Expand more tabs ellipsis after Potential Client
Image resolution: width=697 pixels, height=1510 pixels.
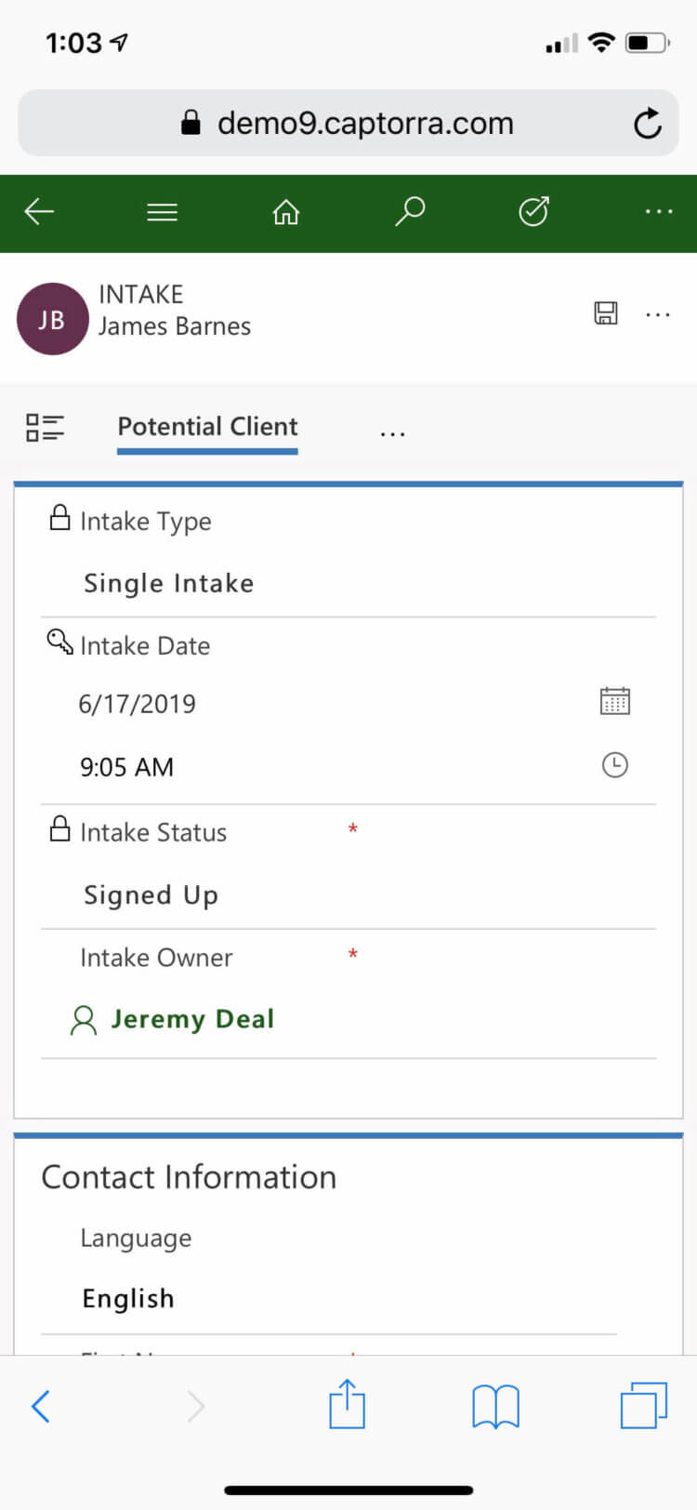coord(393,433)
